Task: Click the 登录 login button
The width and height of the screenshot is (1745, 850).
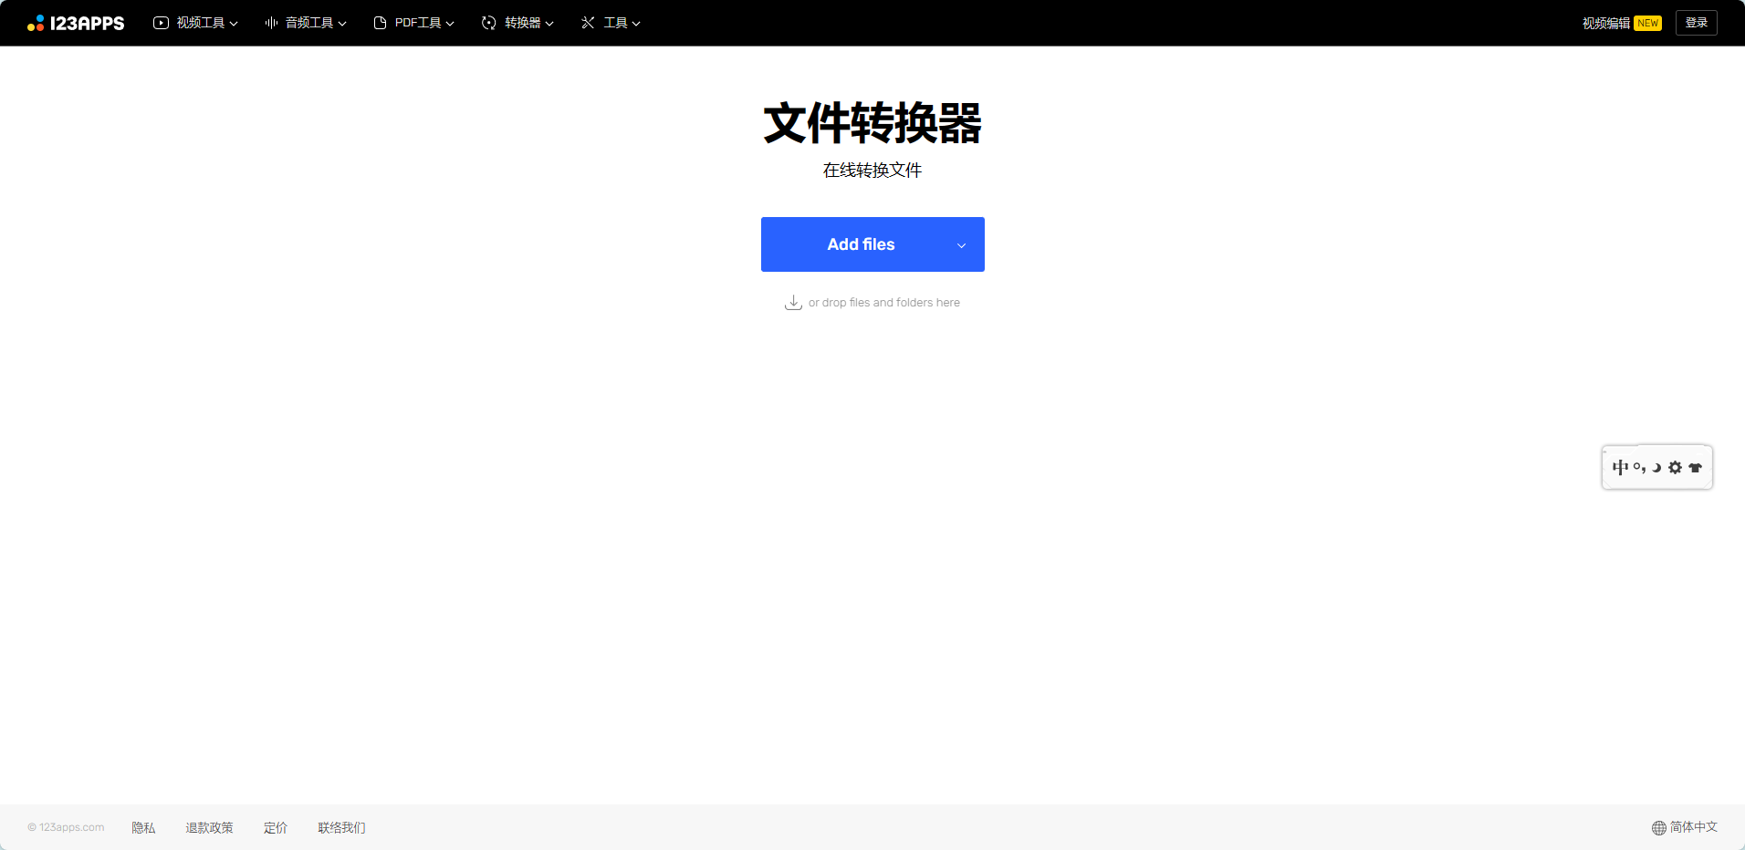Action: coord(1696,23)
